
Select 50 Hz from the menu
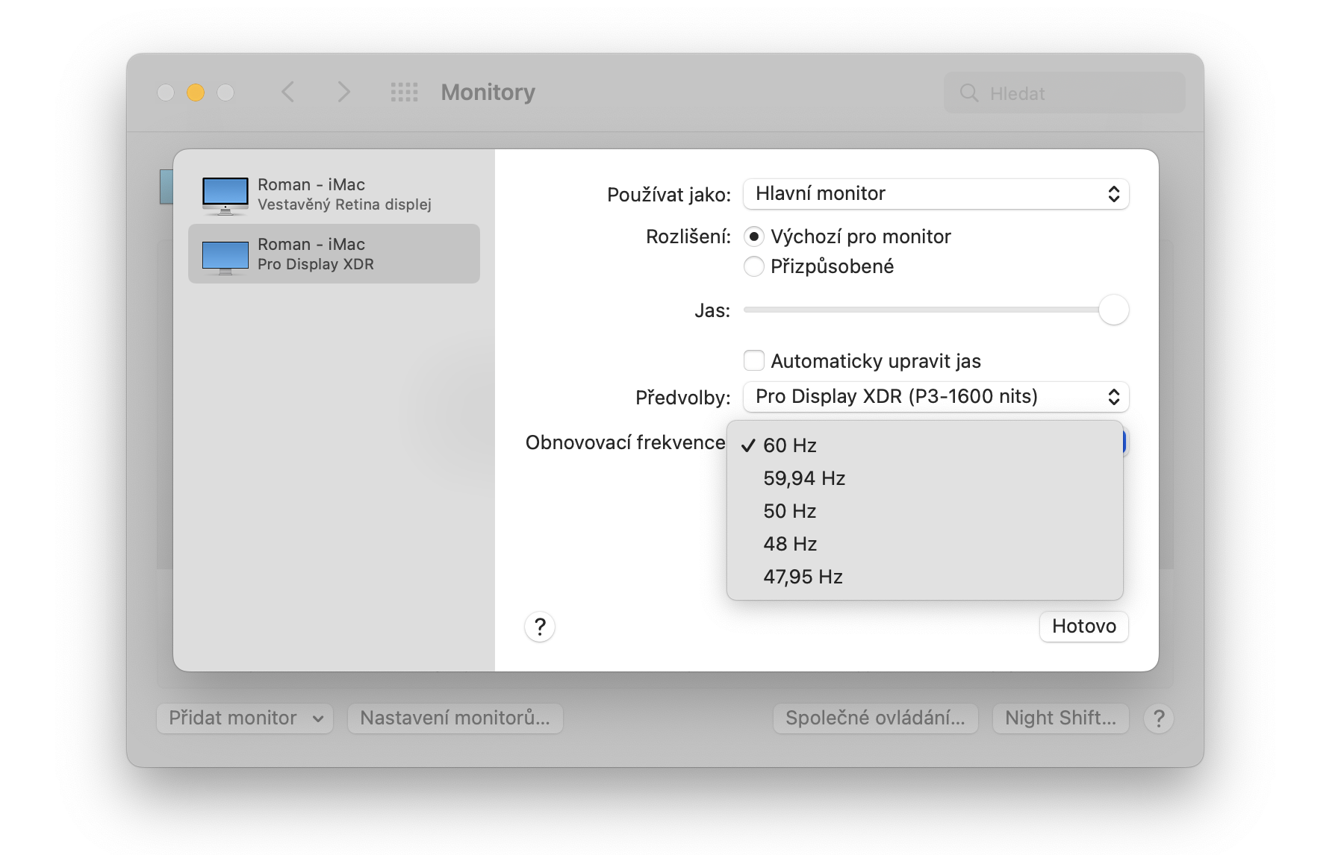coord(790,511)
